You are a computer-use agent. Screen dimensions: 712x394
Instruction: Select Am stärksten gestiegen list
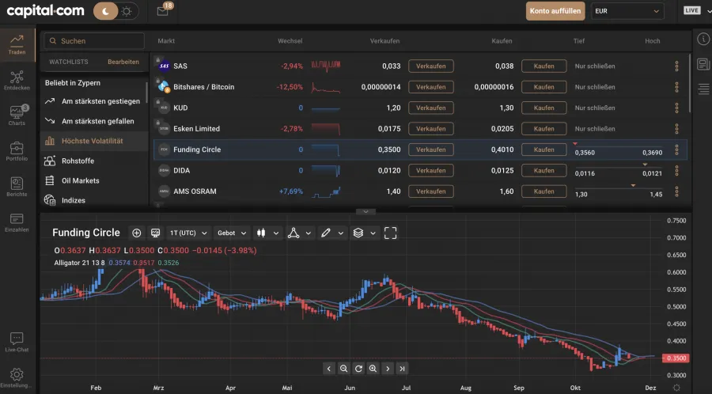point(93,101)
